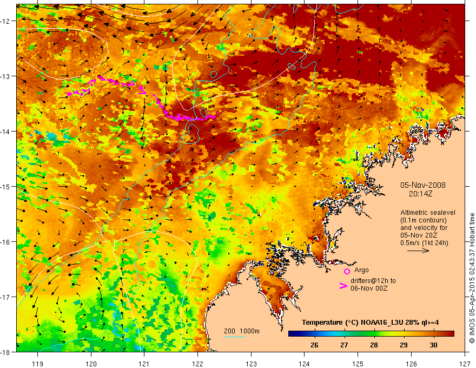Click the '0.5m/s (1kt 24h)' label
This screenshot has height=368, width=476.
point(424,243)
